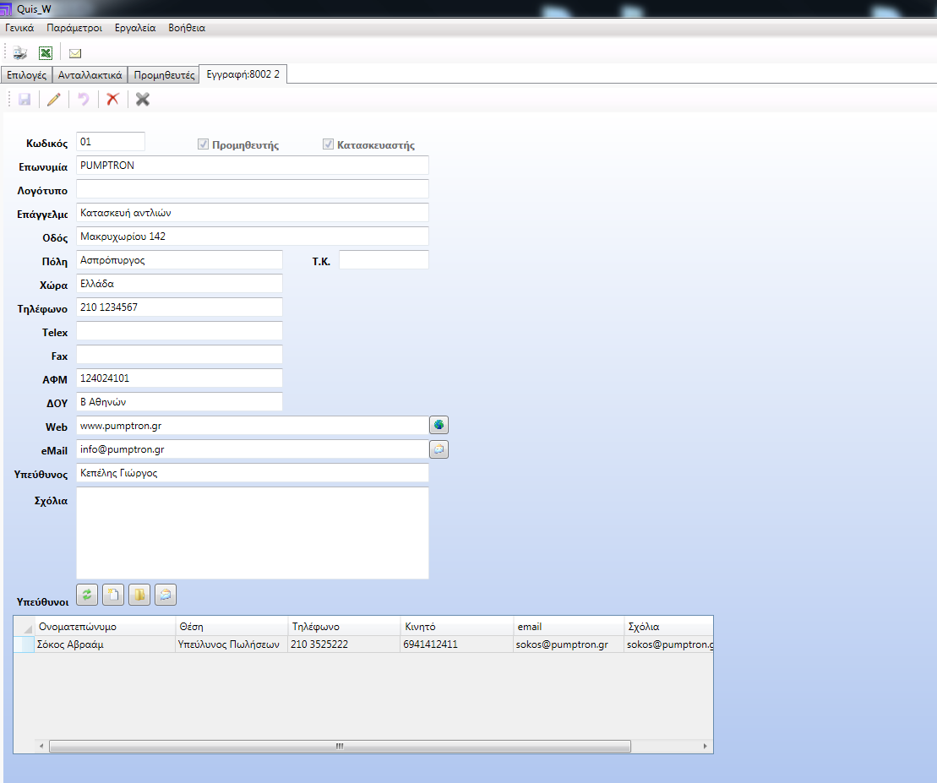Open the Βοήθεια menu
This screenshot has height=783, width=937.
187,28
